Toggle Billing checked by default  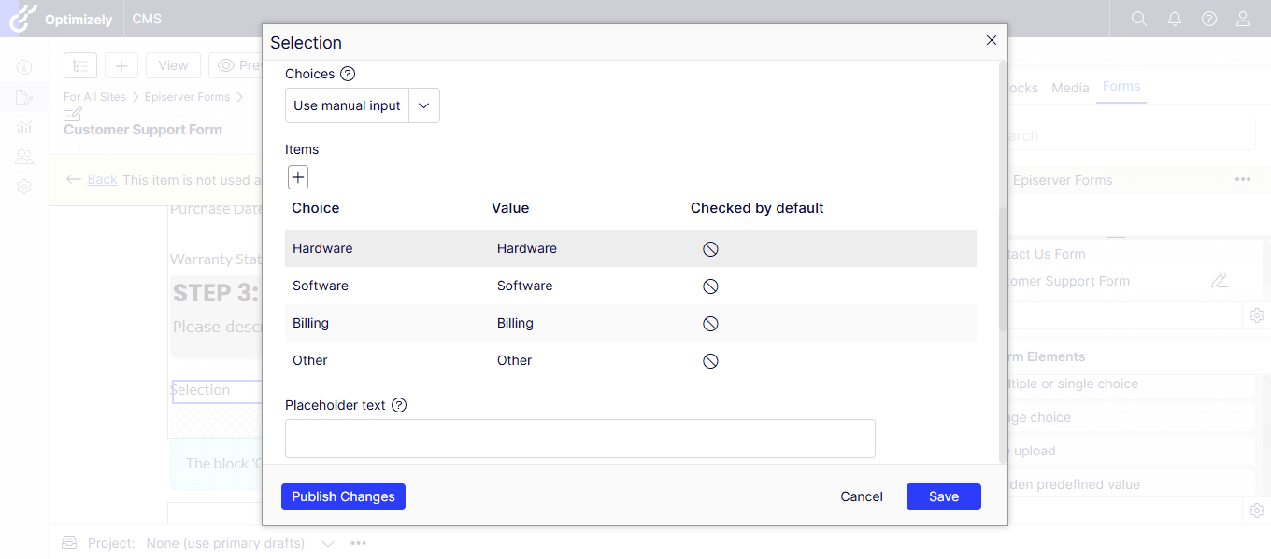[x=710, y=324]
